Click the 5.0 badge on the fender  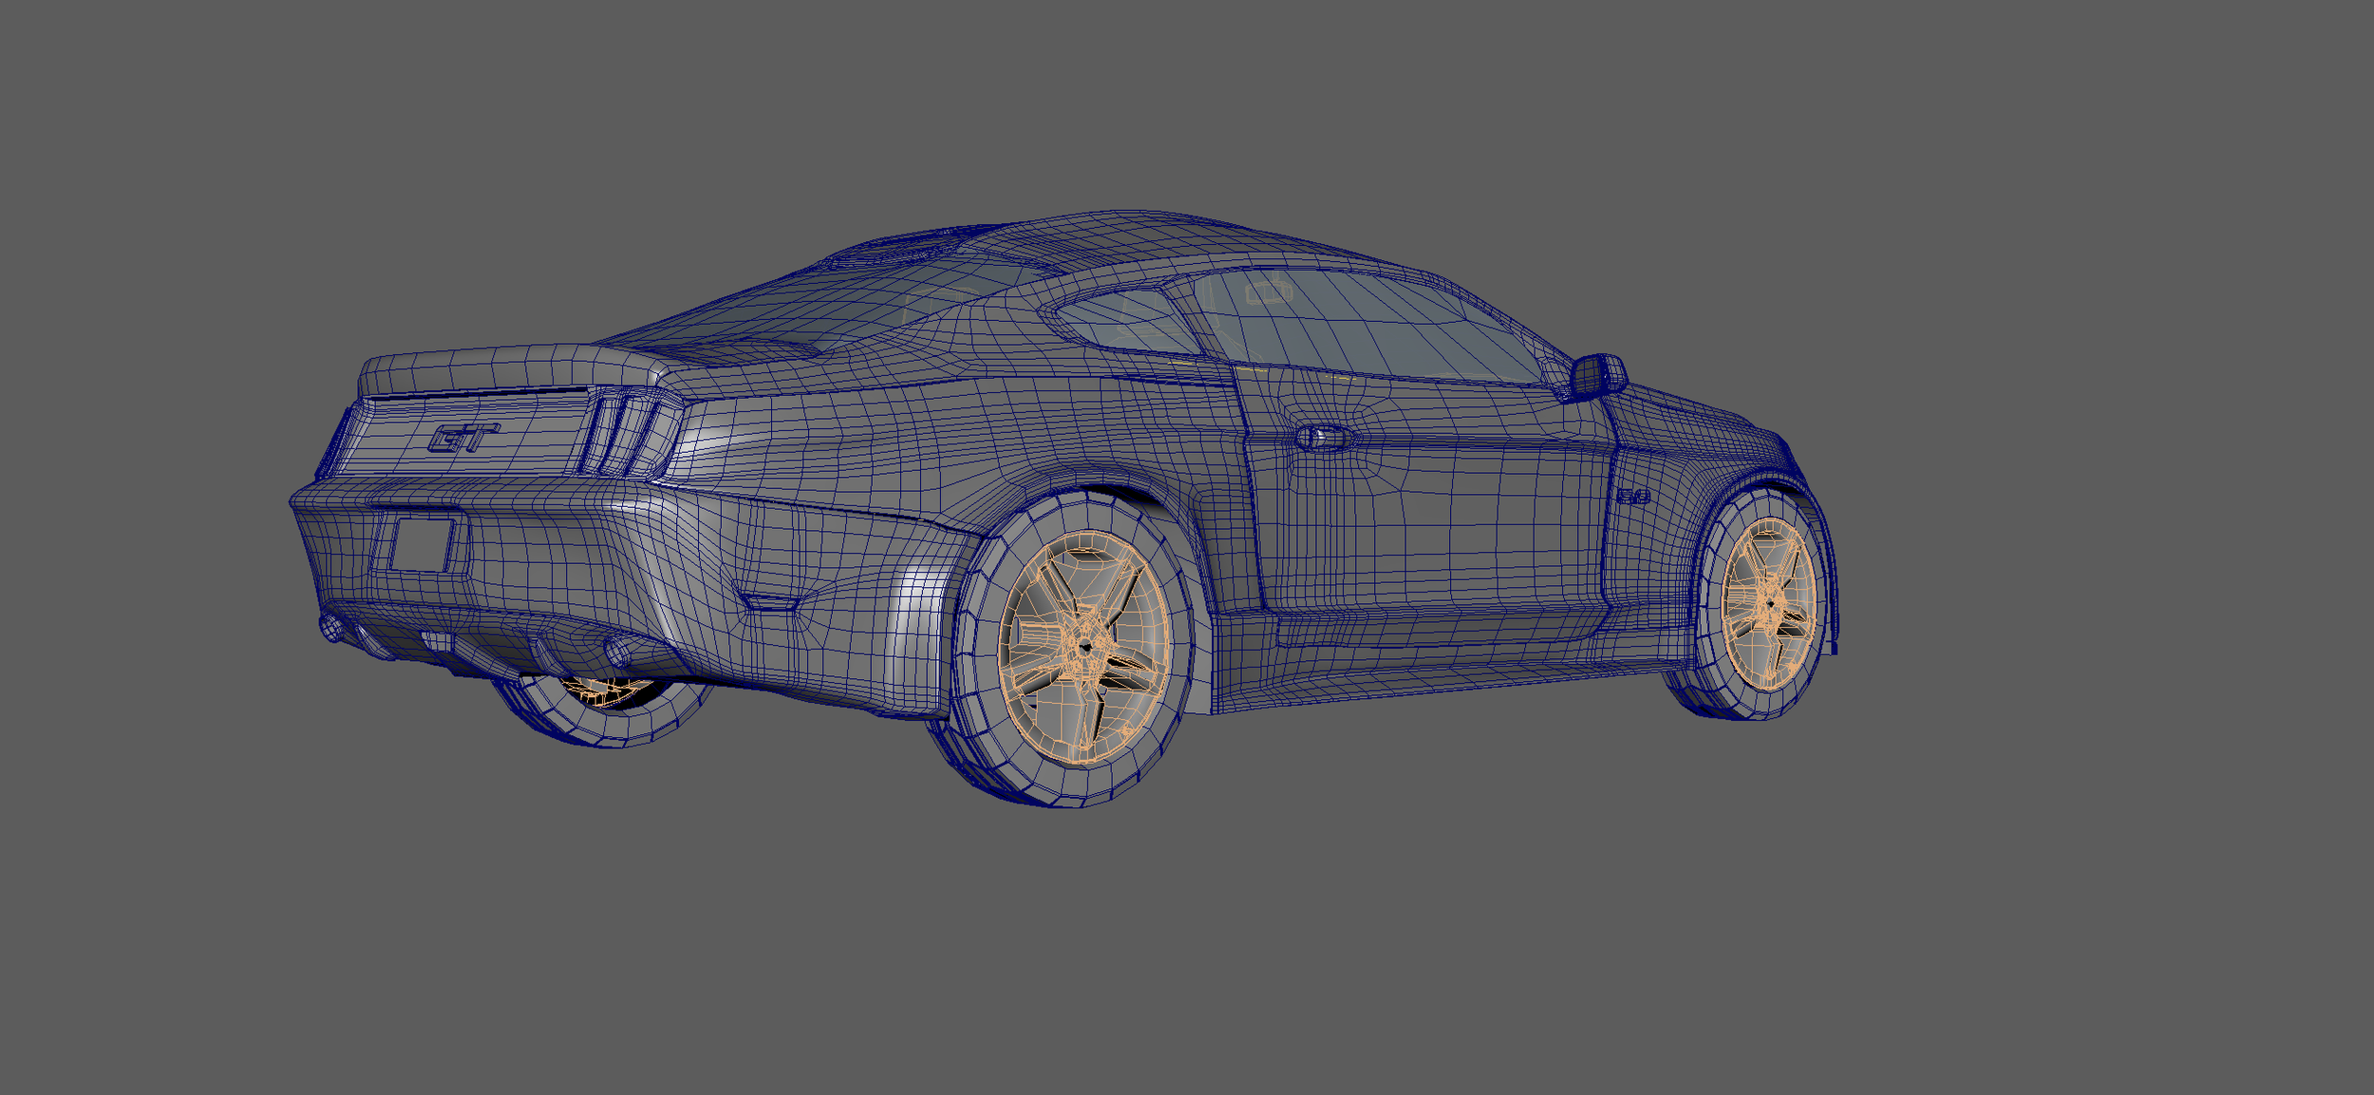coord(1633,497)
